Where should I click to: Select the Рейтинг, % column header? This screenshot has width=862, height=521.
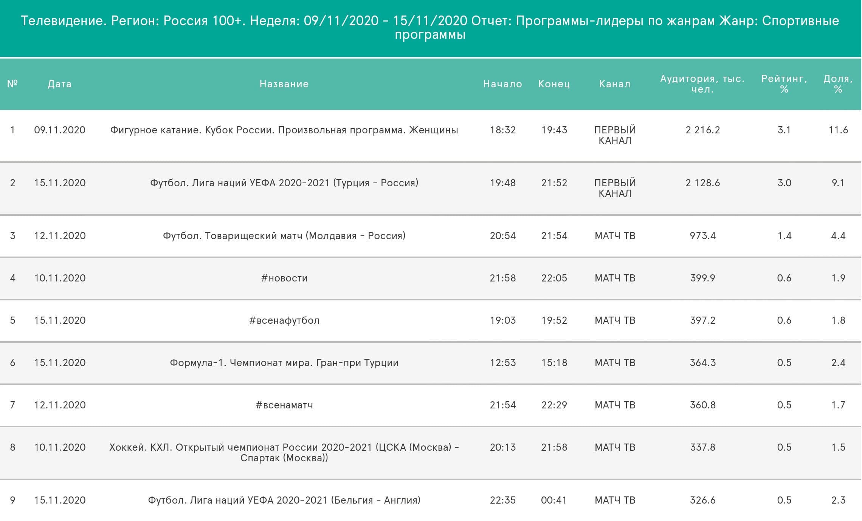coord(784,84)
